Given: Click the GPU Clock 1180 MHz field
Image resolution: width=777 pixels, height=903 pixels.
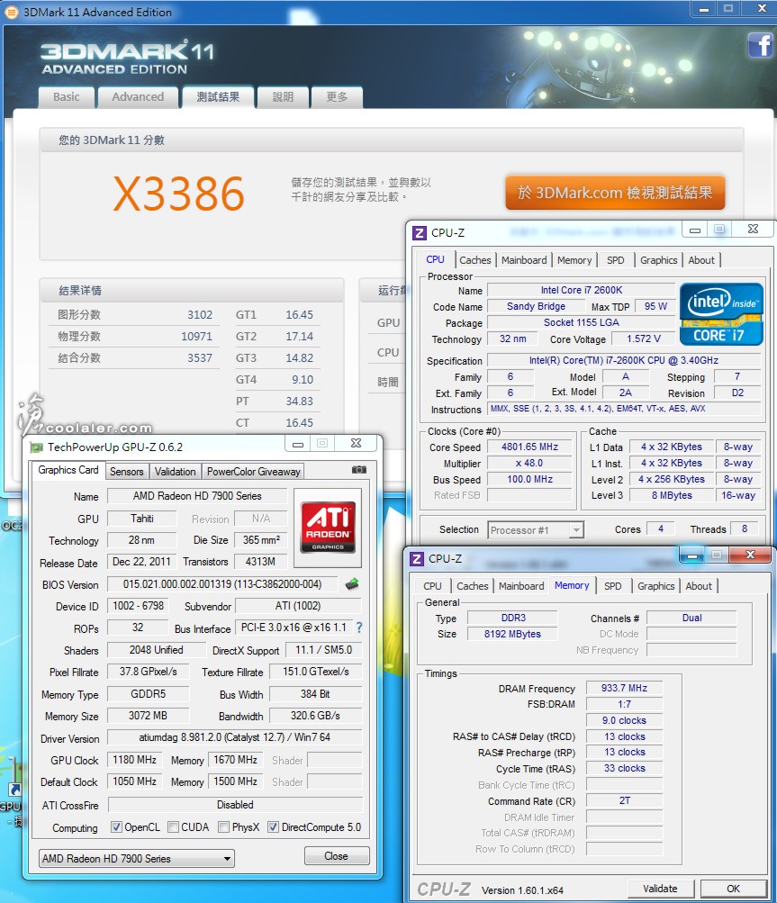Looking at the screenshot, I should click(135, 760).
